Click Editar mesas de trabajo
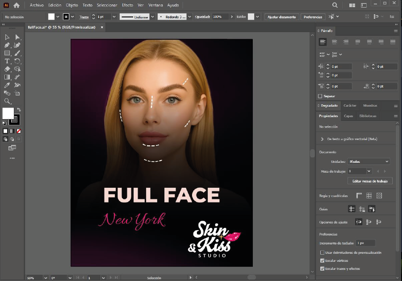Viewport: 402px width, 281px height. pyautogui.click(x=370, y=181)
